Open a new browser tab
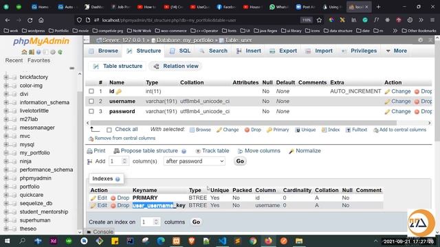440x247 pixels. coord(378,7)
